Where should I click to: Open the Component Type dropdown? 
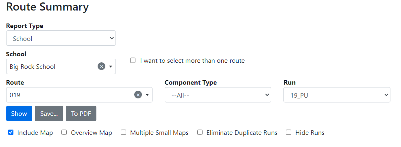pyautogui.click(x=218, y=95)
